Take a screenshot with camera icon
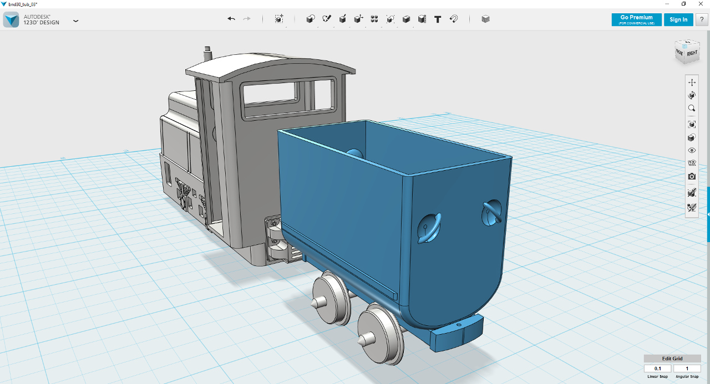Screen dimensions: 710x384 (692, 177)
